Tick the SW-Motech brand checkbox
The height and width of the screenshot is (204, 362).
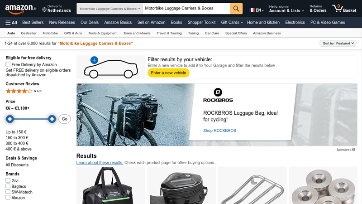click(x=8, y=191)
